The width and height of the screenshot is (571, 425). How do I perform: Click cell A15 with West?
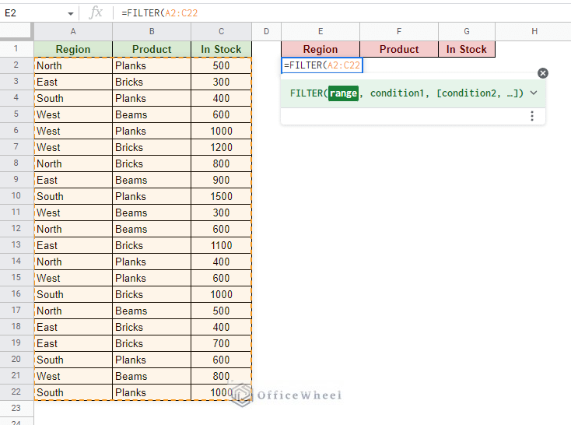pos(73,278)
